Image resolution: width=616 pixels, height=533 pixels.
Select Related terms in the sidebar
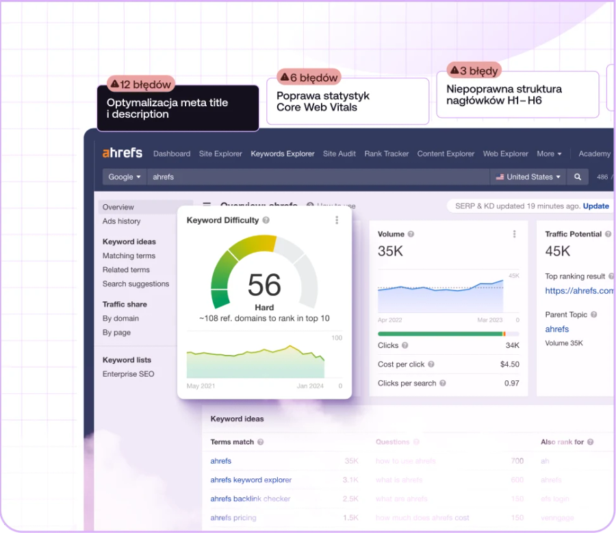[x=126, y=270]
